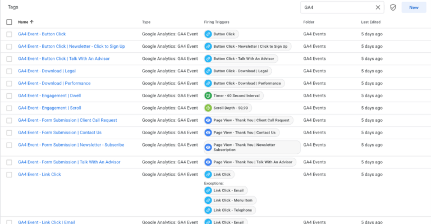Click icon of Button Click Talk With An Advisor trigger
This screenshot has height=224, width=431.
[208, 59]
